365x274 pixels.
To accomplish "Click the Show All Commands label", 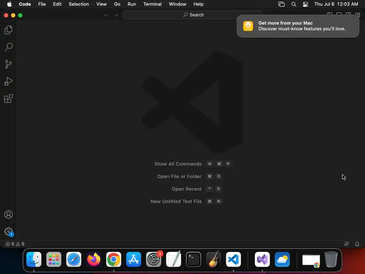I will coord(178,164).
